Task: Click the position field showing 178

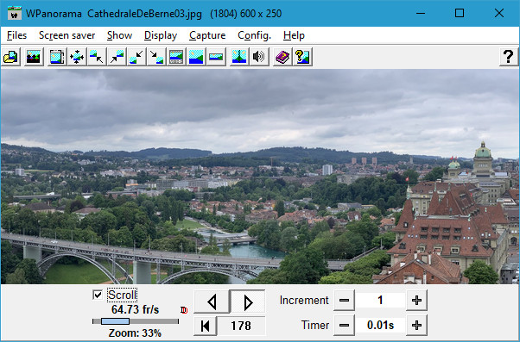Action: [241, 326]
